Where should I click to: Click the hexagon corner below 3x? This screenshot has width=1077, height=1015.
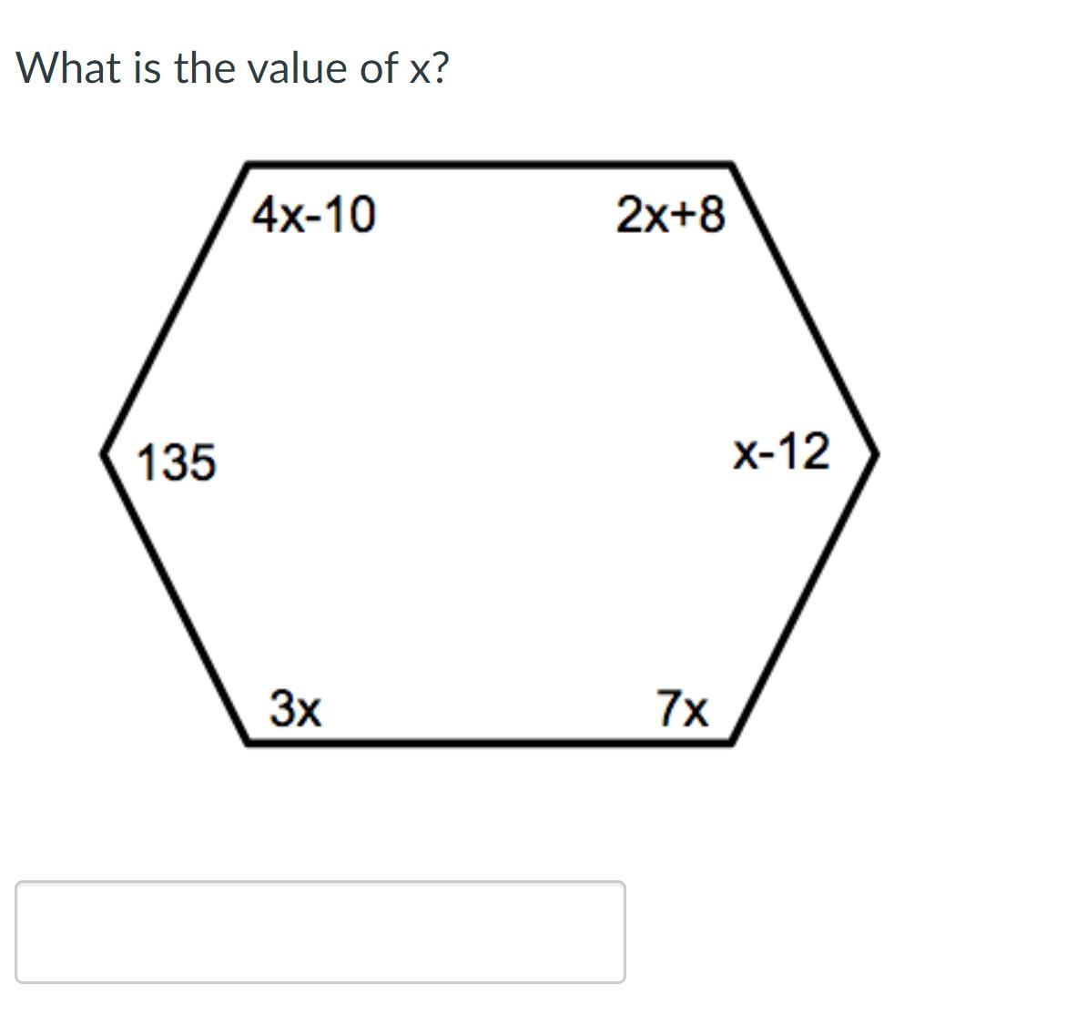coord(249,742)
